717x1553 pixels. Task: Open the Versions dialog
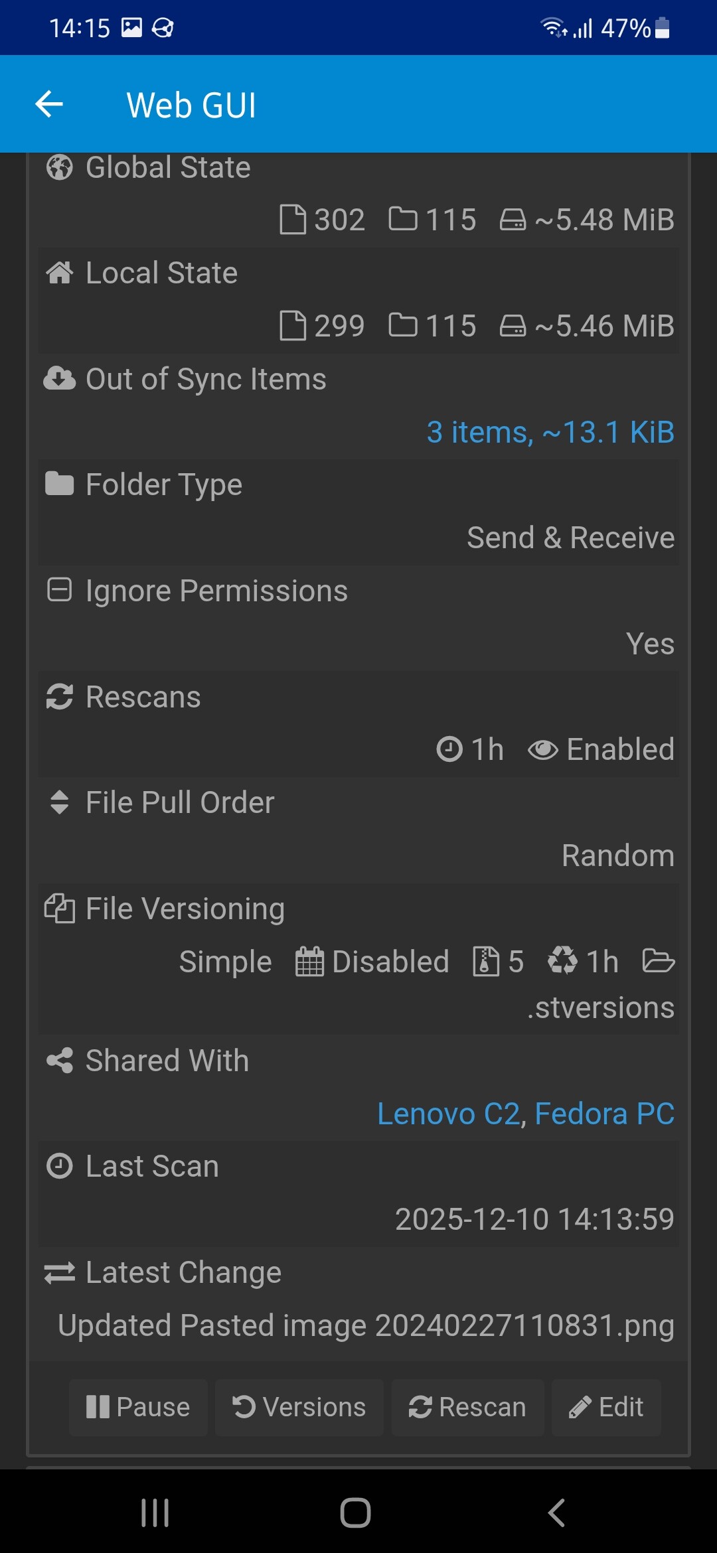click(x=299, y=1407)
